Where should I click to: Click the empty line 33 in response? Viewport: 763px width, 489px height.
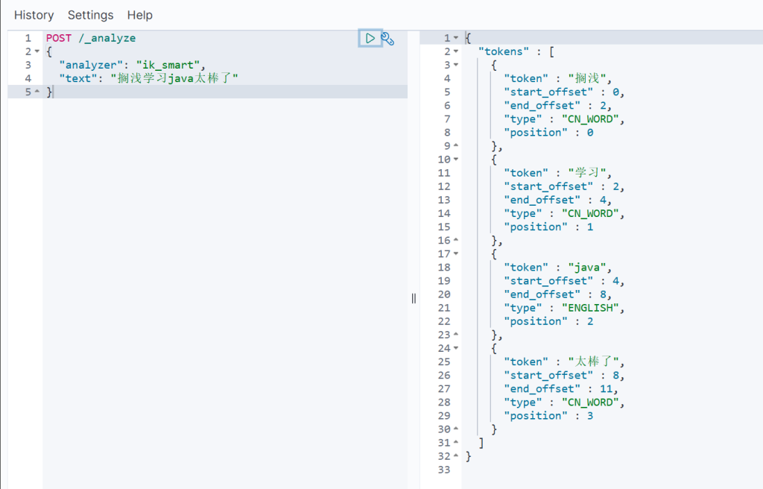(596, 470)
